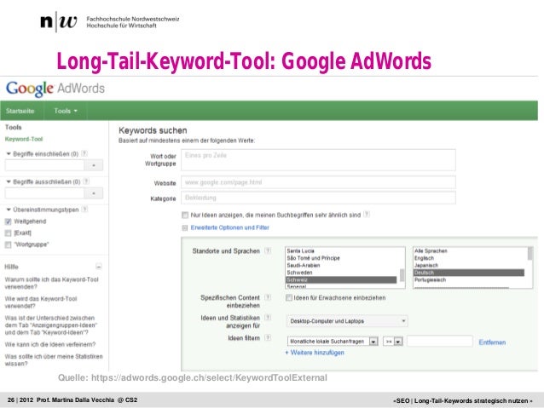The image size is (544, 408).
Task: Click the filter value field next to Entfernen
Action: pyautogui.click(x=440, y=342)
